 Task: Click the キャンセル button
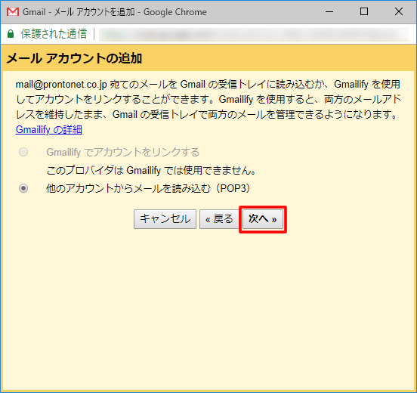click(165, 219)
